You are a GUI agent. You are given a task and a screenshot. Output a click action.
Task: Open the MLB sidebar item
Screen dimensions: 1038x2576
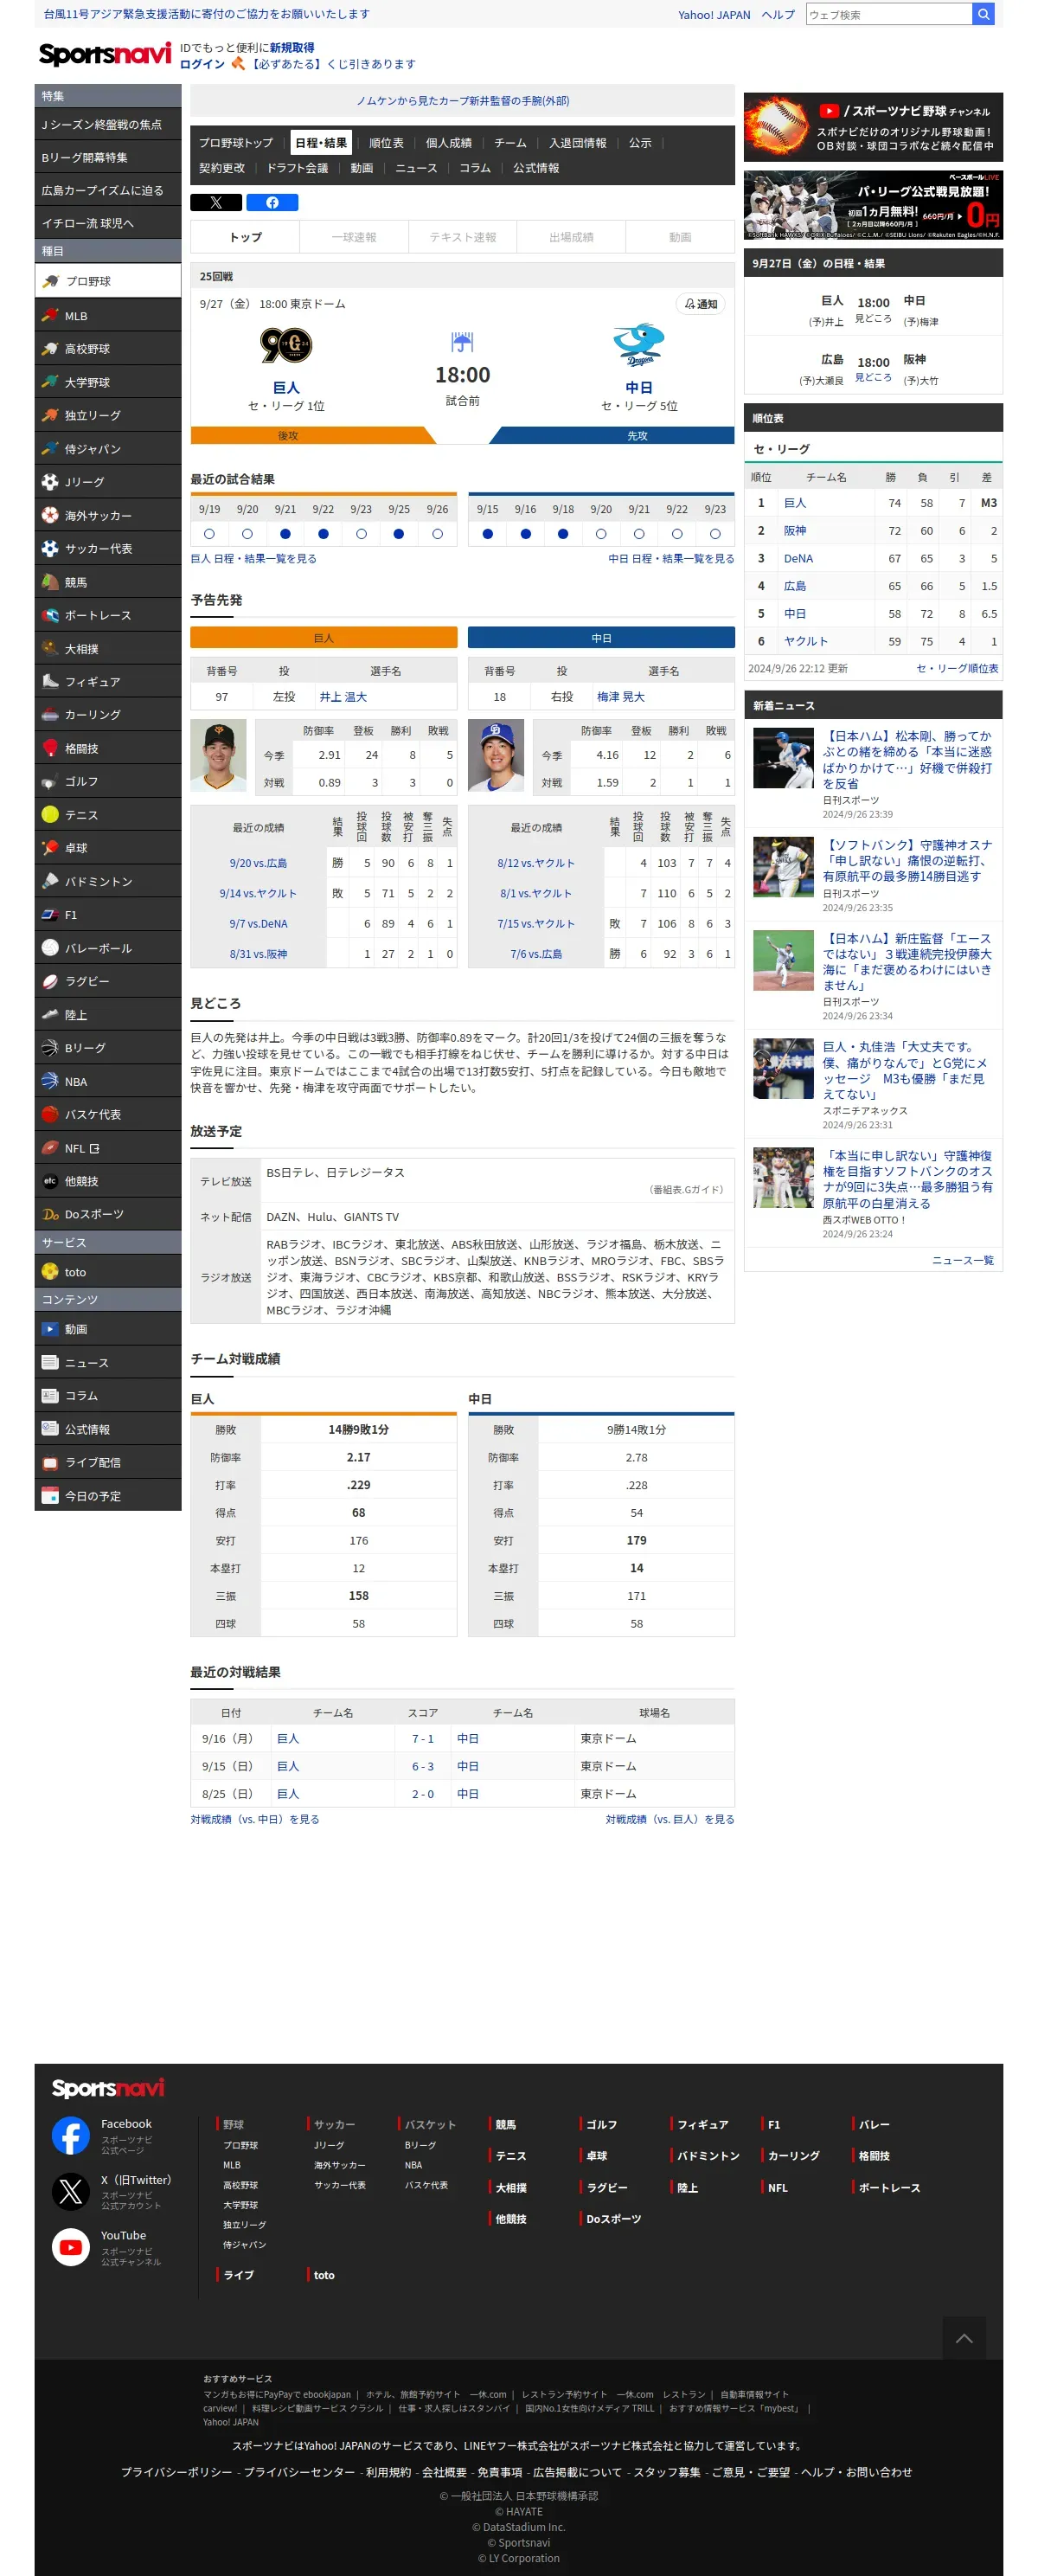click(x=108, y=315)
